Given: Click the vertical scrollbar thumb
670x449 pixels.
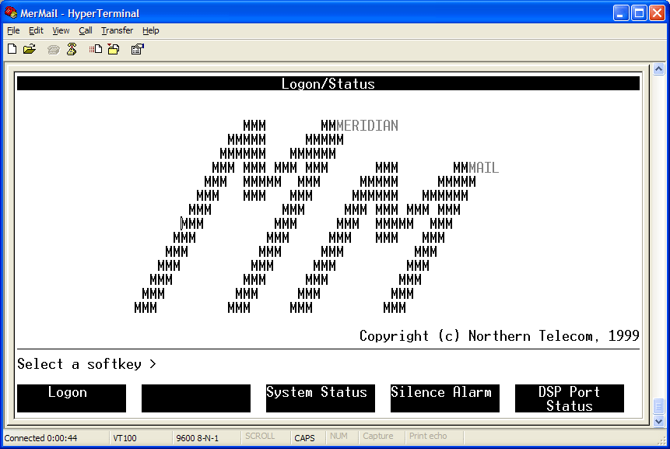Looking at the screenshot, I should (658, 406).
